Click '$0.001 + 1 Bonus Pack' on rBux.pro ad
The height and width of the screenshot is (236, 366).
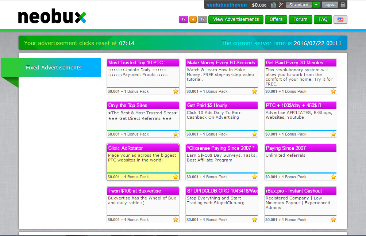pyautogui.click(x=286, y=220)
